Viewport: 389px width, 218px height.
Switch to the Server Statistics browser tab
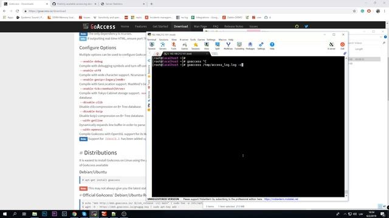pos(123,4)
